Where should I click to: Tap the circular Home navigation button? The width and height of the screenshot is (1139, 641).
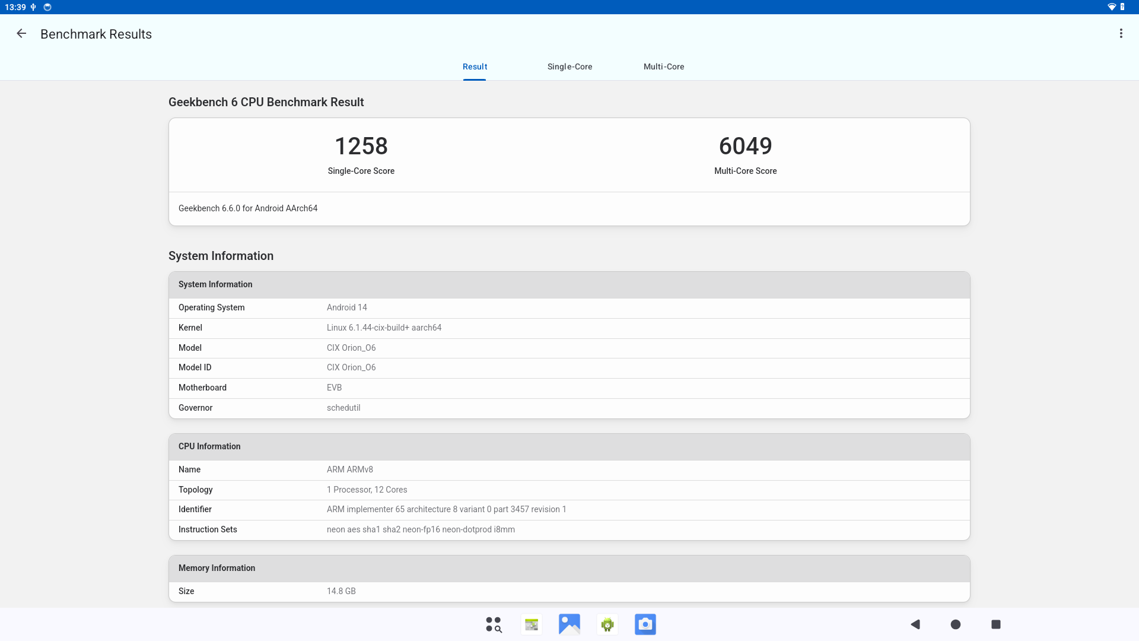[956, 624]
